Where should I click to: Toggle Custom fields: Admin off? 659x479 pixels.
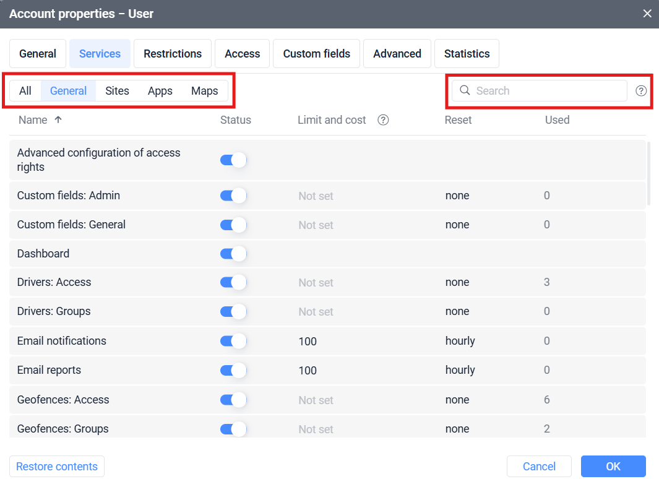click(x=233, y=195)
